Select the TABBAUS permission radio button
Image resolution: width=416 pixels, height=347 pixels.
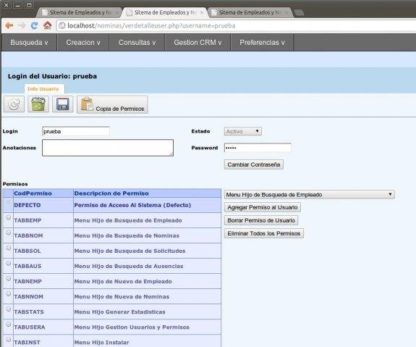pos(9,263)
